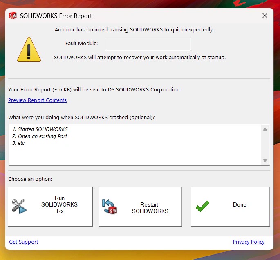Image resolution: width=280 pixels, height=260 pixels.
Task: Click the SOLIDWORKS logo in the title bar
Action: pyautogui.click(x=13, y=16)
